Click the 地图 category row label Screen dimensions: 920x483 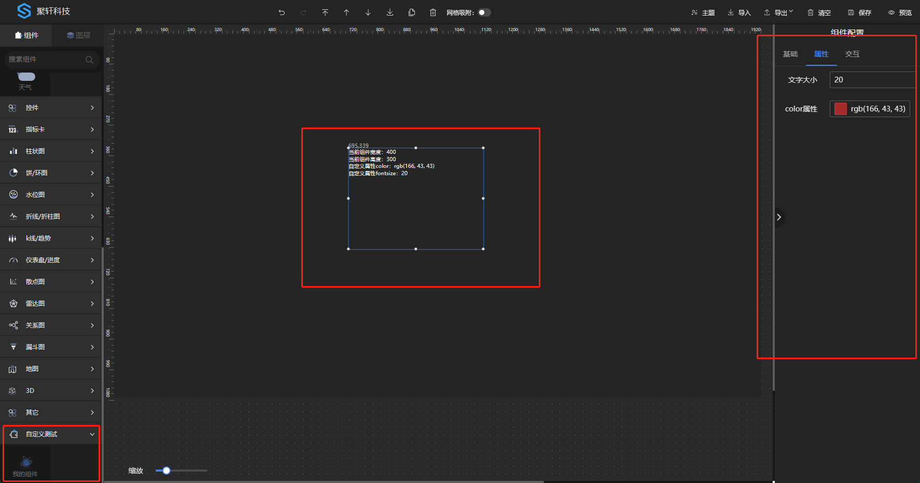pos(32,369)
